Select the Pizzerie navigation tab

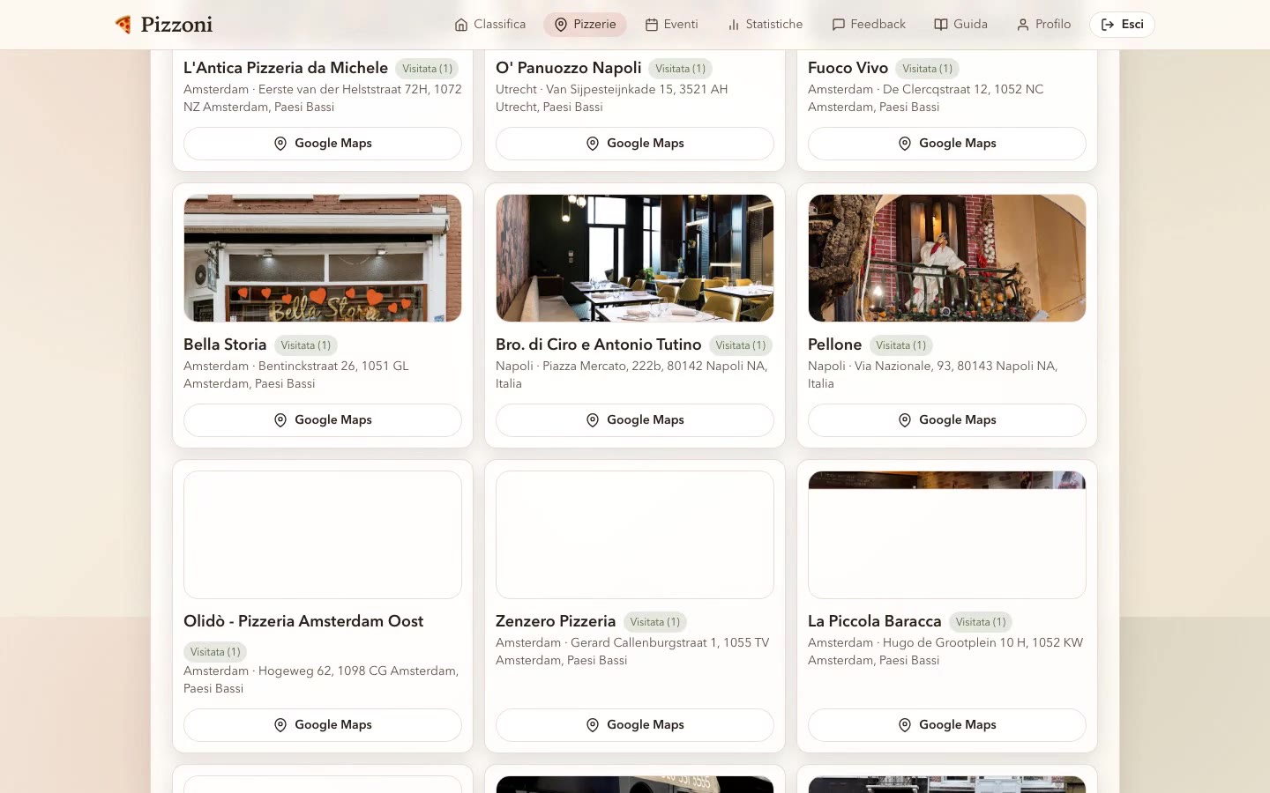pyautogui.click(x=585, y=25)
